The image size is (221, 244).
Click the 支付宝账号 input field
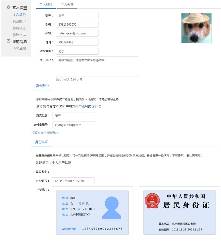point(73,125)
